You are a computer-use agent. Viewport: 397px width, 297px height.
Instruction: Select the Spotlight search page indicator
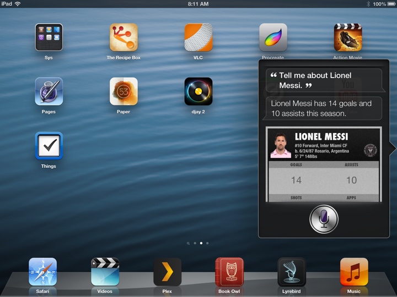click(188, 244)
